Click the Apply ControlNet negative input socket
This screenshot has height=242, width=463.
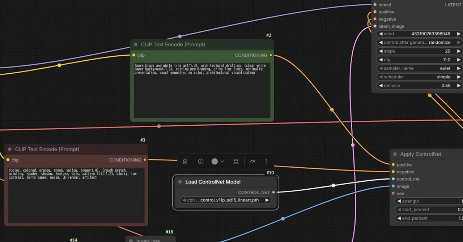point(393,172)
